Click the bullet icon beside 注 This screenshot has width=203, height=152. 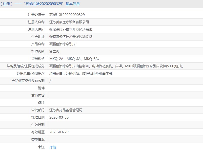(39, 147)
